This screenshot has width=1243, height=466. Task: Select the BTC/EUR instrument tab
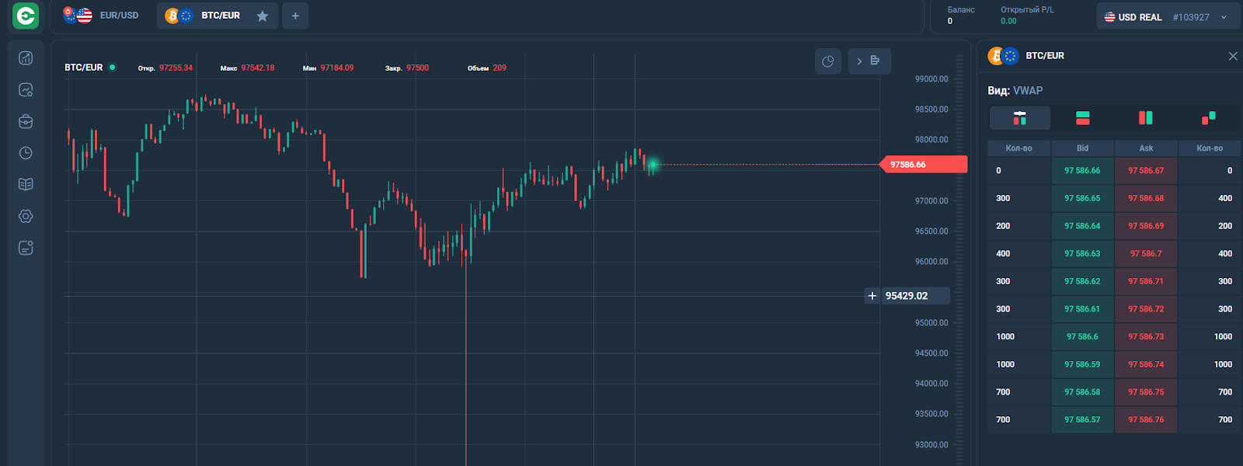tap(210, 16)
